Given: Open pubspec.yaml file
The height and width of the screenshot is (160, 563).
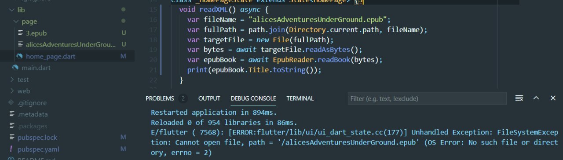Looking at the screenshot, I should (x=38, y=149).
